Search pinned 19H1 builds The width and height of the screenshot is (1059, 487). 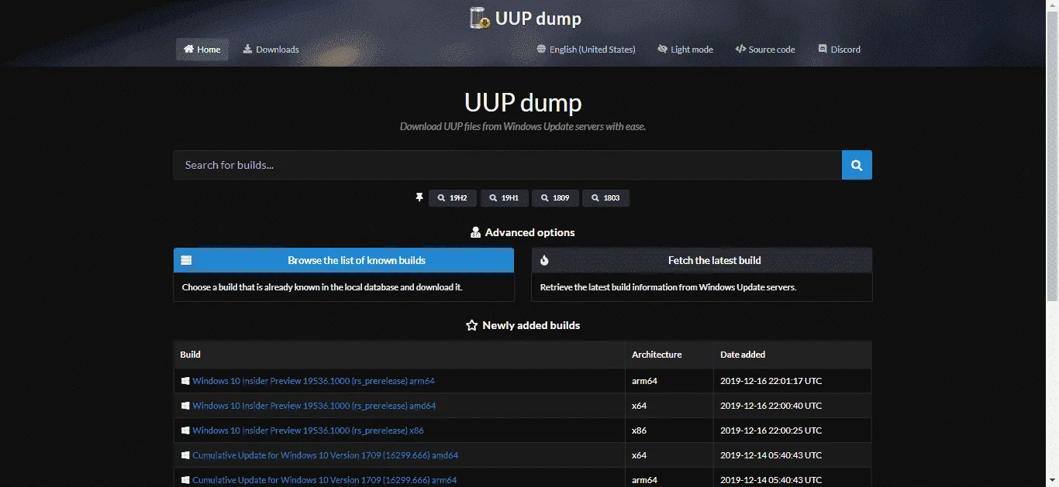click(504, 198)
